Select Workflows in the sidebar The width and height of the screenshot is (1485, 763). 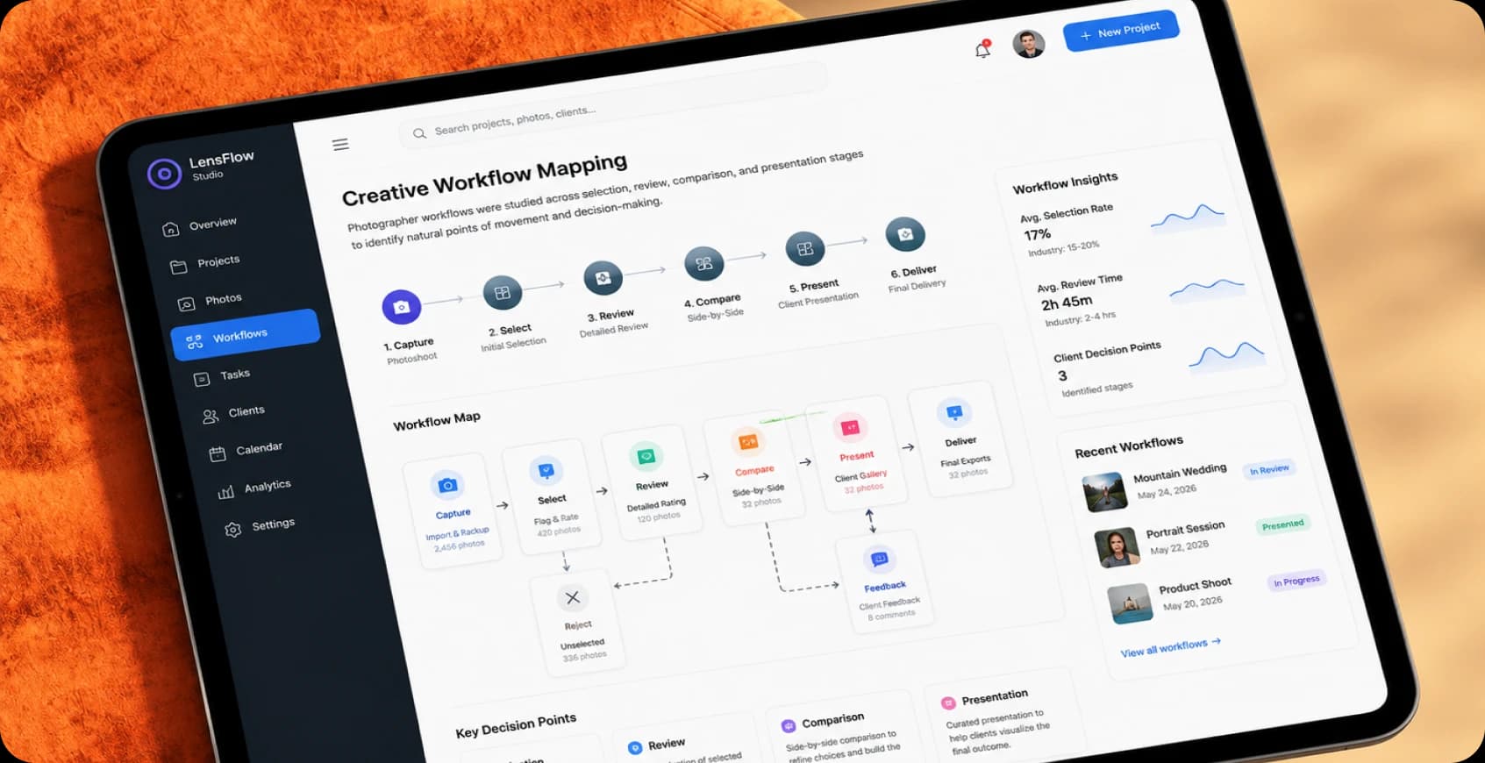[x=245, y=335]
